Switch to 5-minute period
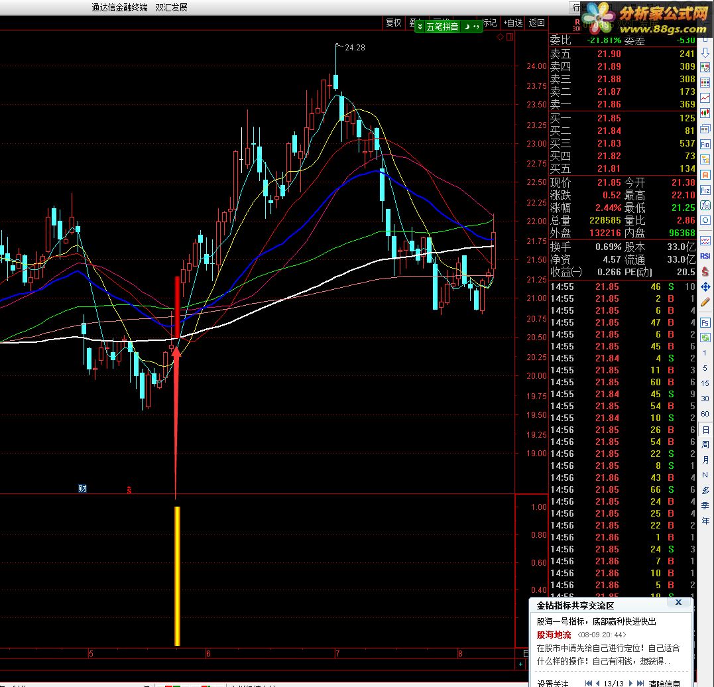Screen dimensions: 714x687 (x=705, y=367)
